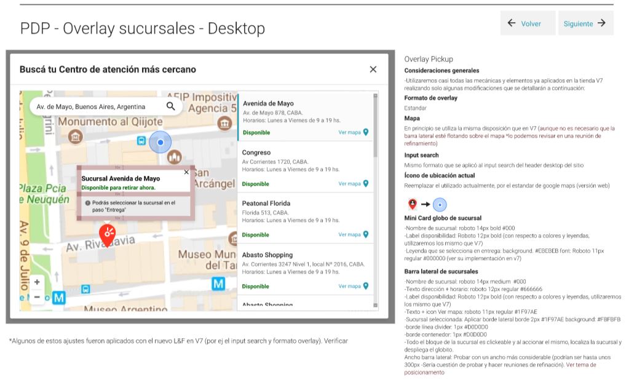Click the 'Mini Card globo de sucursal' heading

coord(443,218)
